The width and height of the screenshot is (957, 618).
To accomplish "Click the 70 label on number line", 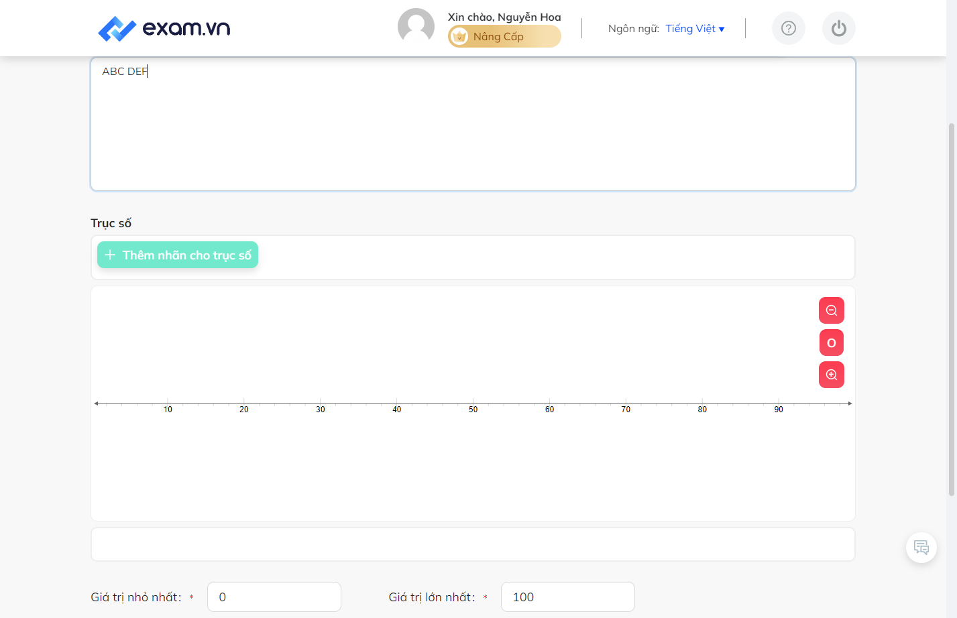I will click(x=626, y=410).
